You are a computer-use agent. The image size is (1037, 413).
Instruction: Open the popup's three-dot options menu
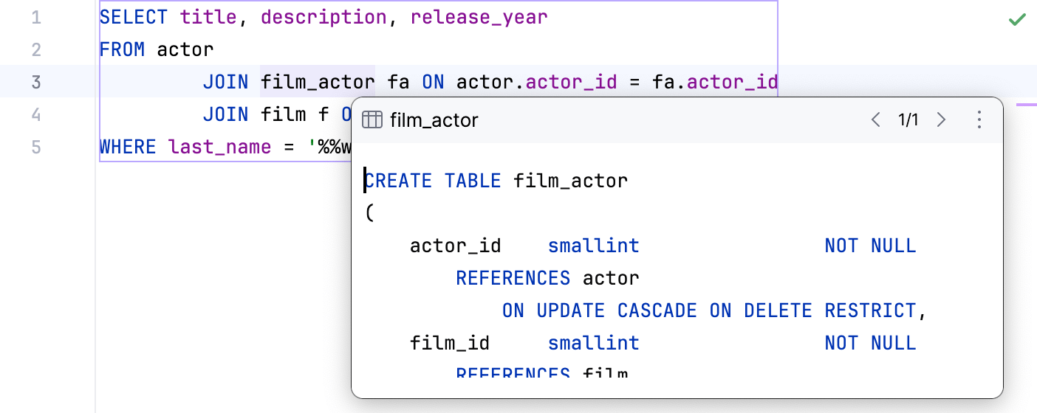tap(979, 119)
